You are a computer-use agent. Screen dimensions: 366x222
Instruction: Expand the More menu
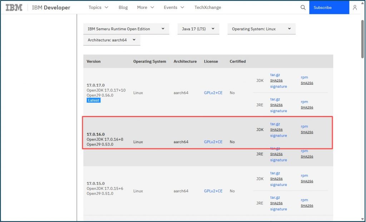[x=145, y=7]
